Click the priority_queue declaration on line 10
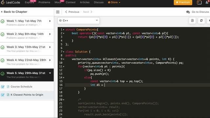210x118 pixels. (131, 63)
